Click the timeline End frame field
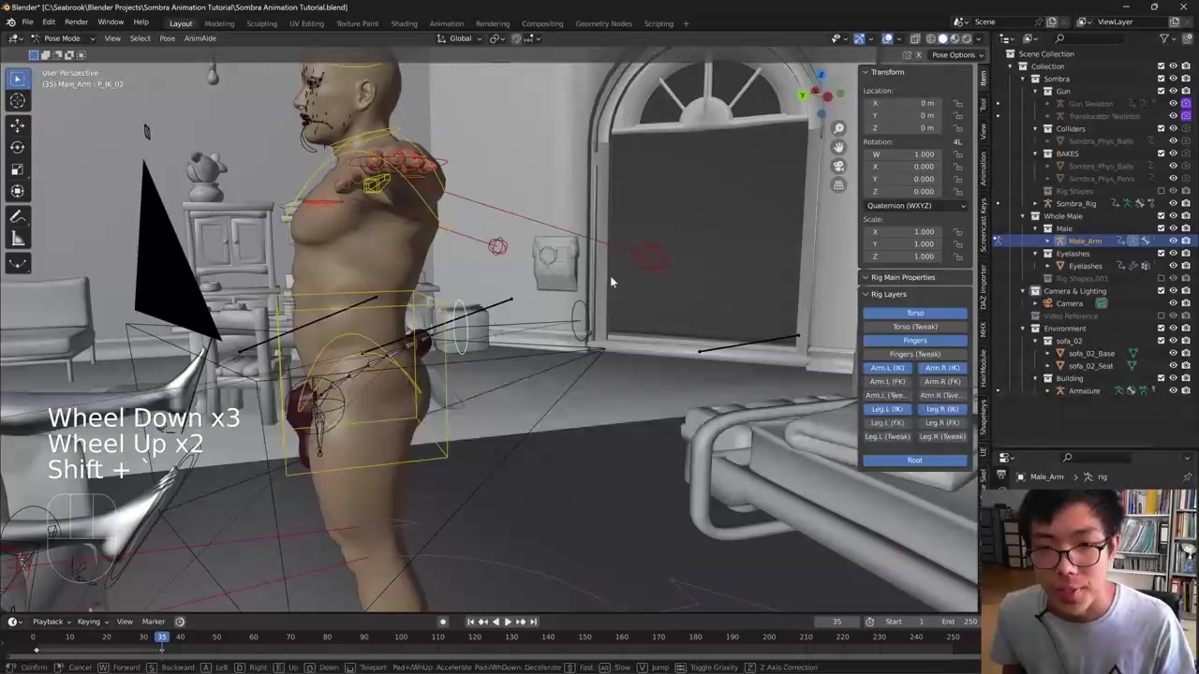 pyautogui.click(x=960, y=622)
